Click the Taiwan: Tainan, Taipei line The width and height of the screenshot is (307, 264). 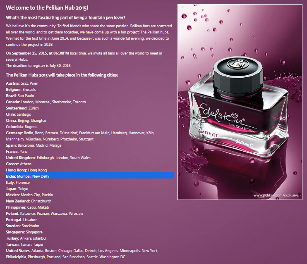tap(25, 244)
